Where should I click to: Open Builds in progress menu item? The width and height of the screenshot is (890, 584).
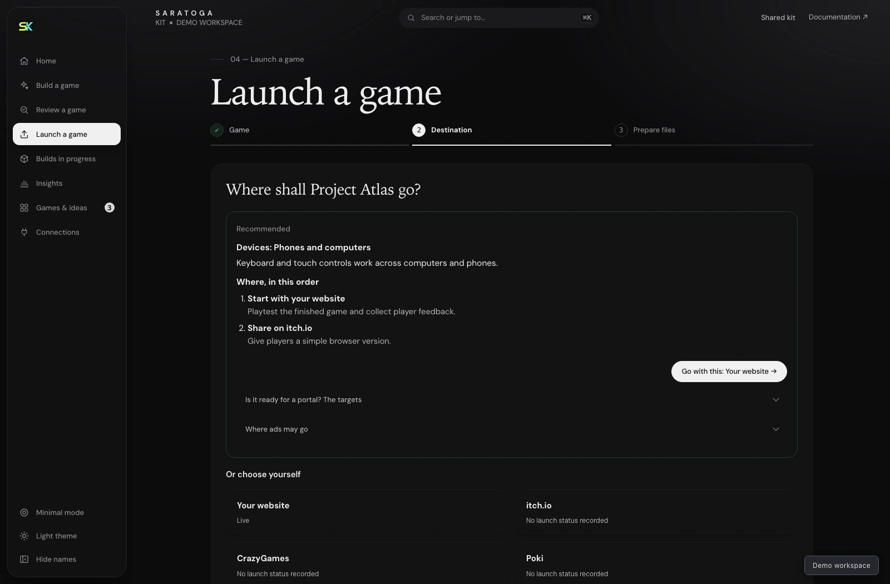pos(67,159)
